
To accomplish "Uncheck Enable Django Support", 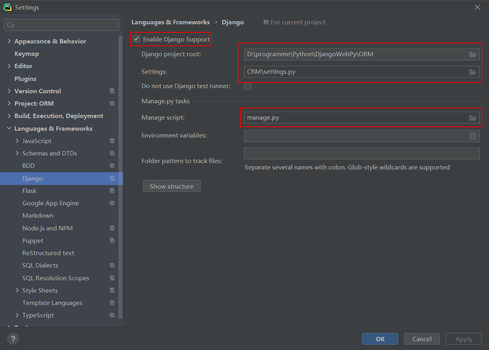I will click(137, 39).
